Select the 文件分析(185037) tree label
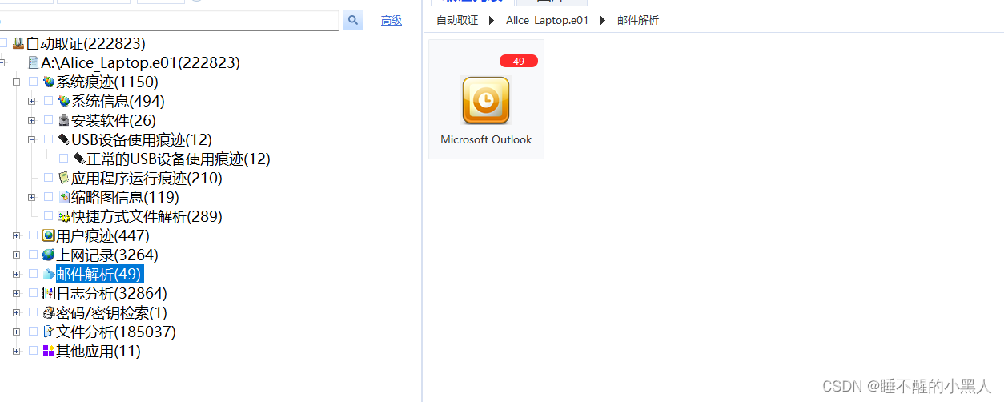This screenshot has height=402, width=1004. click(116, 332)
